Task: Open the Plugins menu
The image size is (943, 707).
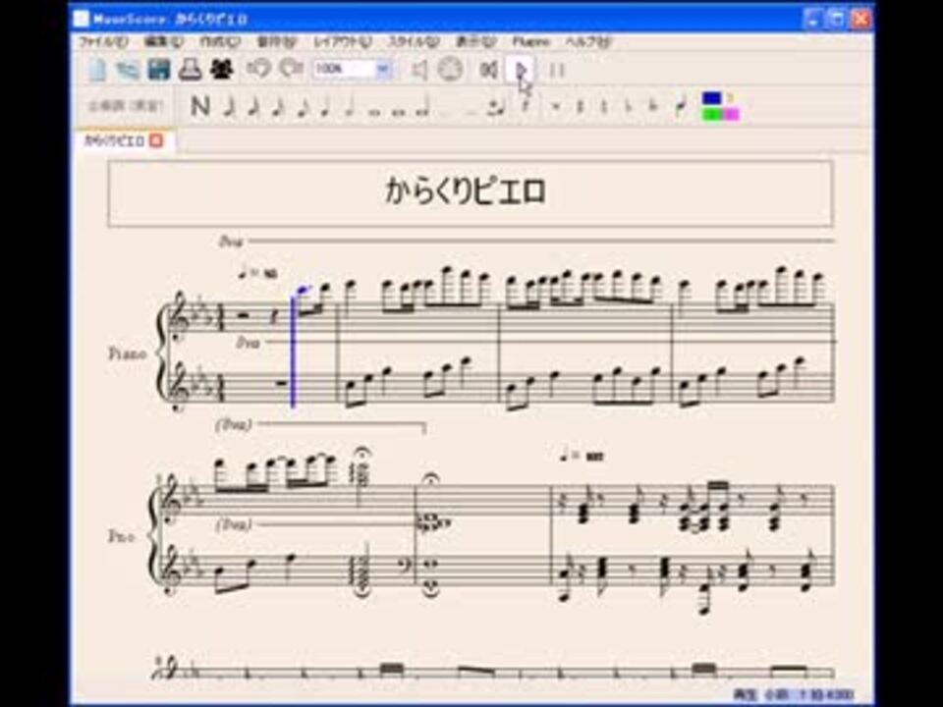Action: [530, 41]
